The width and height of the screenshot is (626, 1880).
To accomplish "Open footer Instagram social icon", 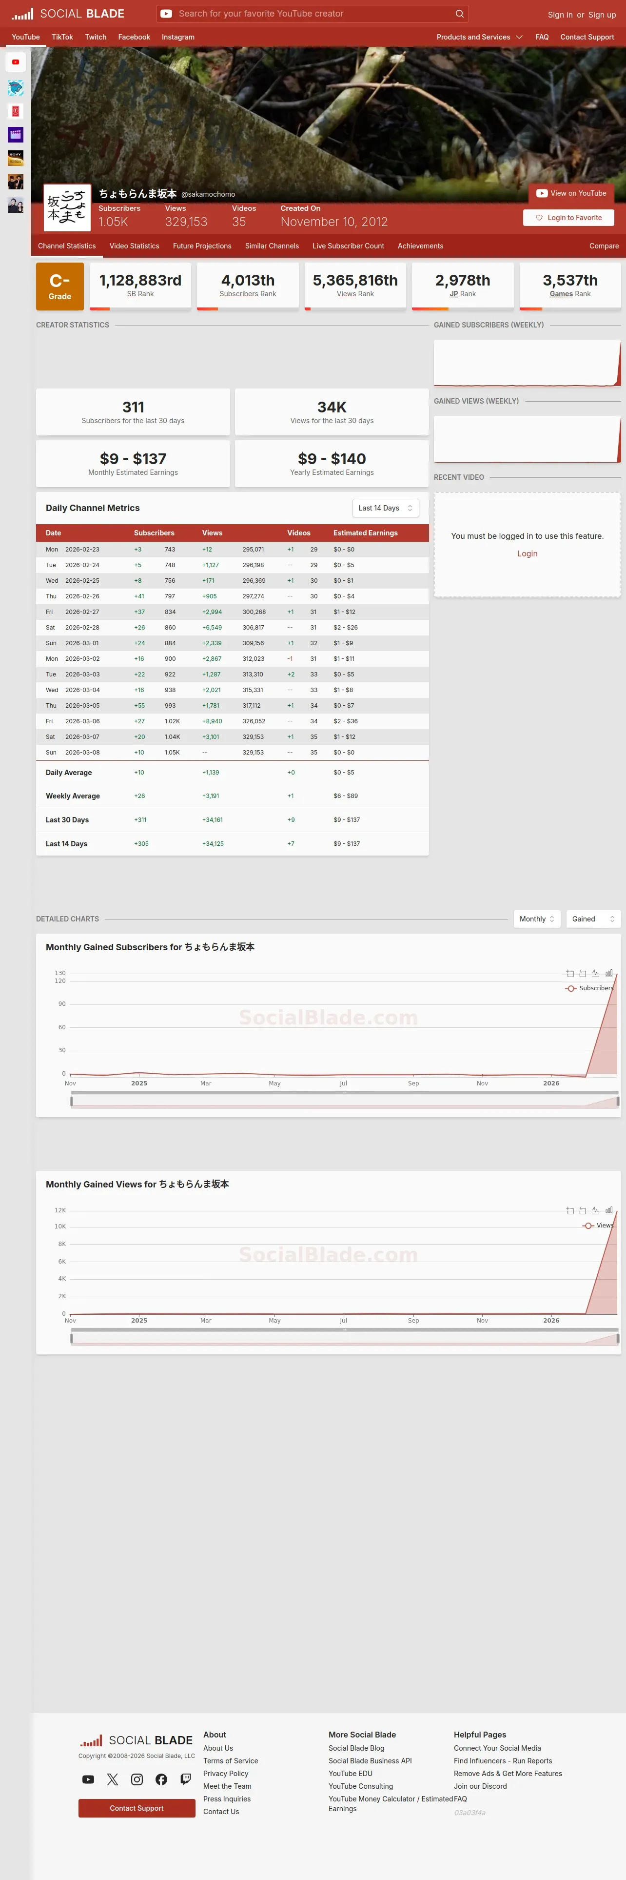I will [x=137, y=1779].
